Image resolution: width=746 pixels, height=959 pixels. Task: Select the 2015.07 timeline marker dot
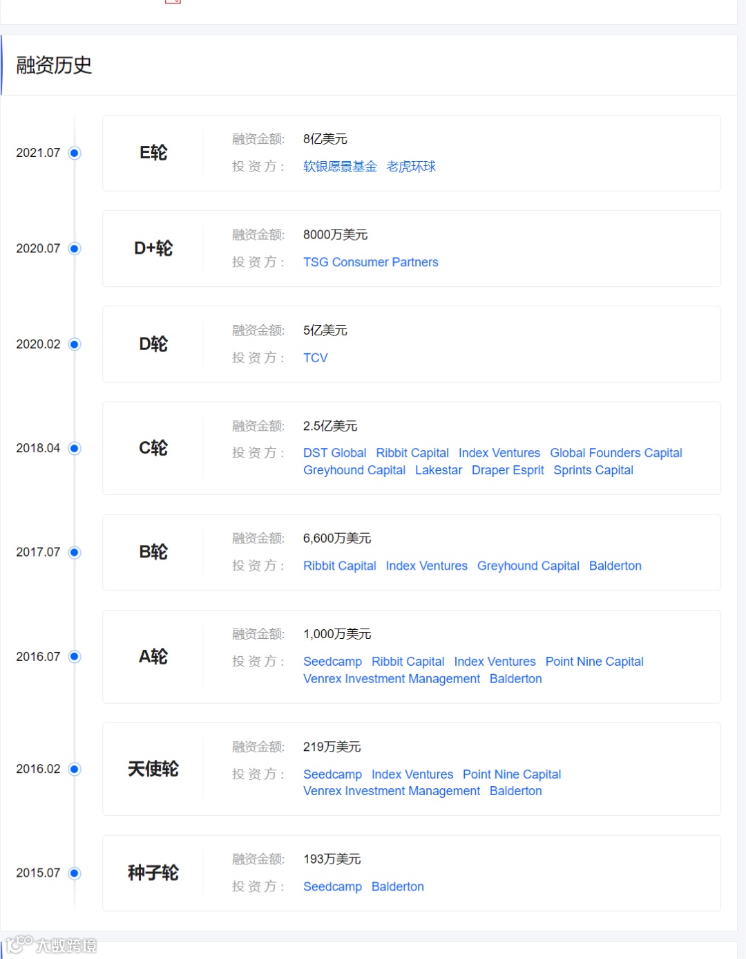pos(75,873)
